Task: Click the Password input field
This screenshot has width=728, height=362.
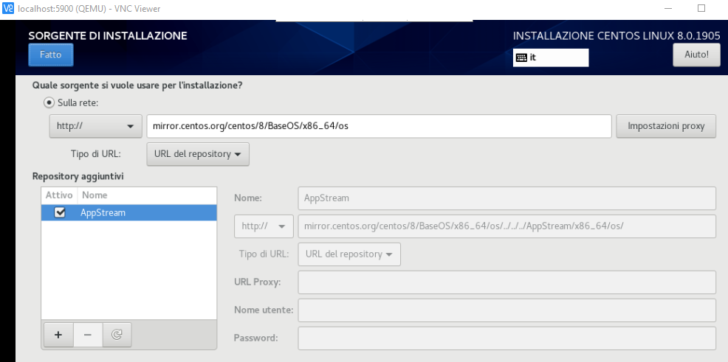Action: pos(507,338)
